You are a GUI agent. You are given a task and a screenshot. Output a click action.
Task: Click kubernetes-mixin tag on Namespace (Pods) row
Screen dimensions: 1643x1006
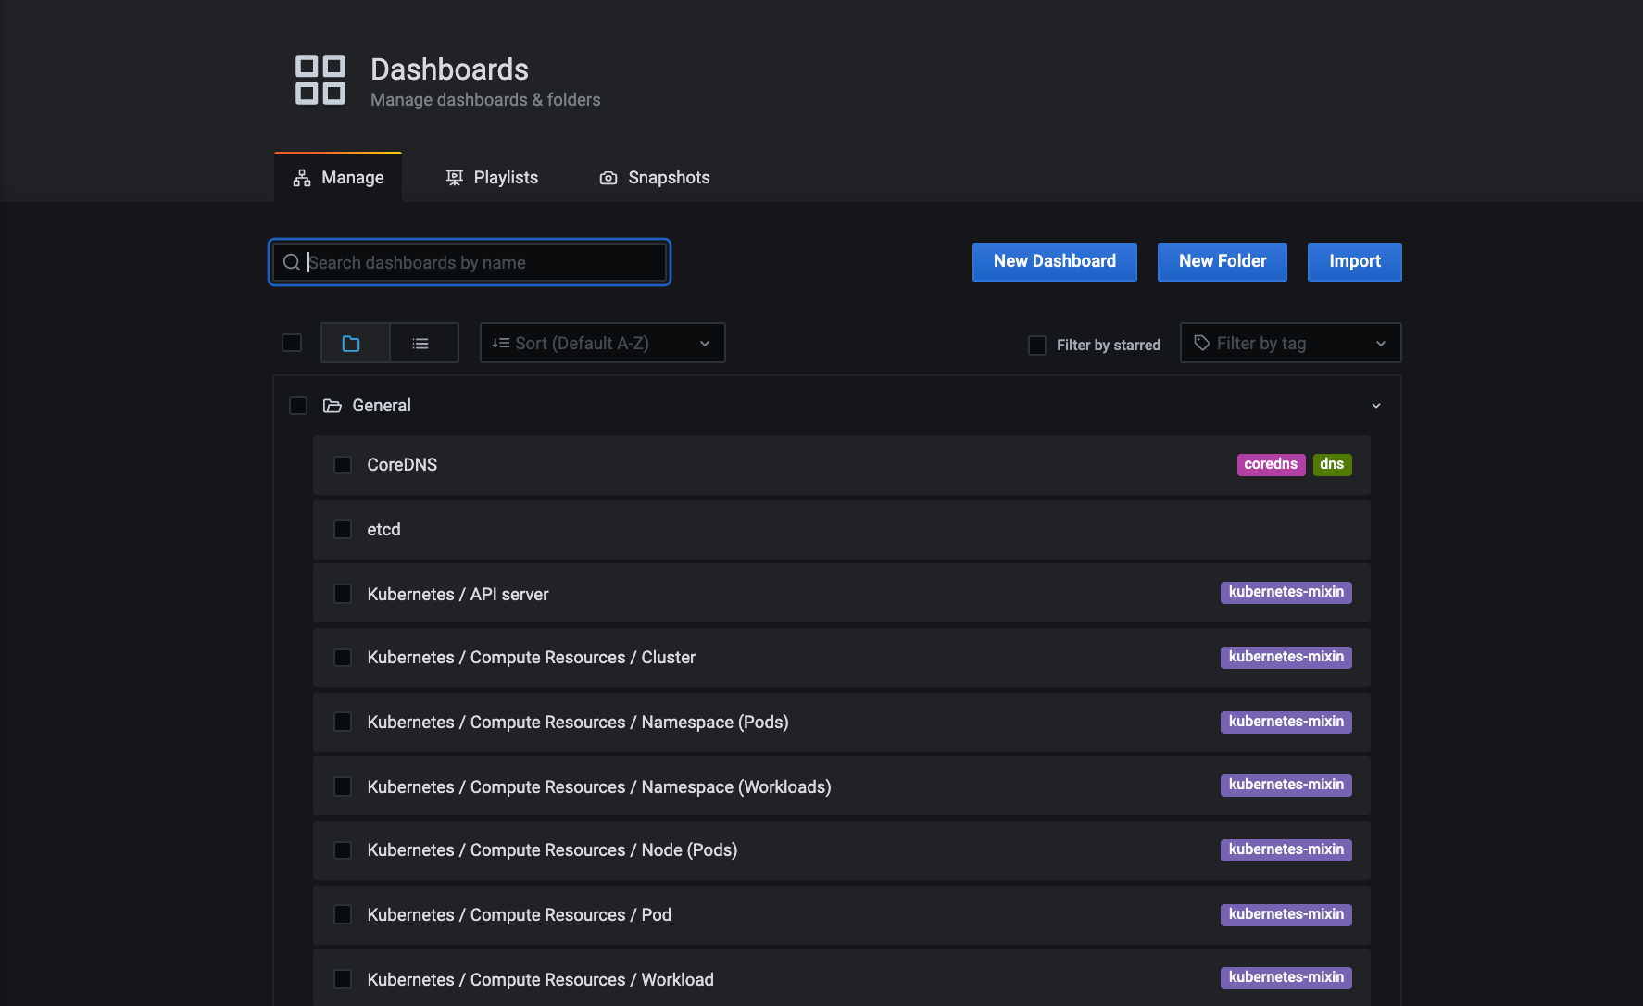(x=1286, y=722)
